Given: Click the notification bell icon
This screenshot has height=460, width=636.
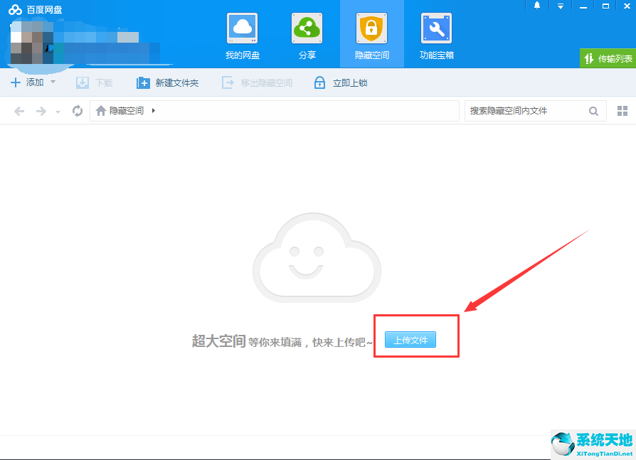Looking at the screenshot, I should 537,6.
